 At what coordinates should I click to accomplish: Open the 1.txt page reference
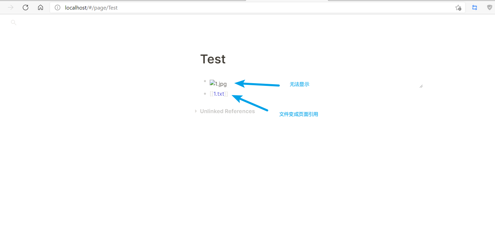coord(219,94)
